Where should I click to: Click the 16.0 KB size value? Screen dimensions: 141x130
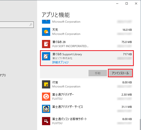click(x=127, y=30)
